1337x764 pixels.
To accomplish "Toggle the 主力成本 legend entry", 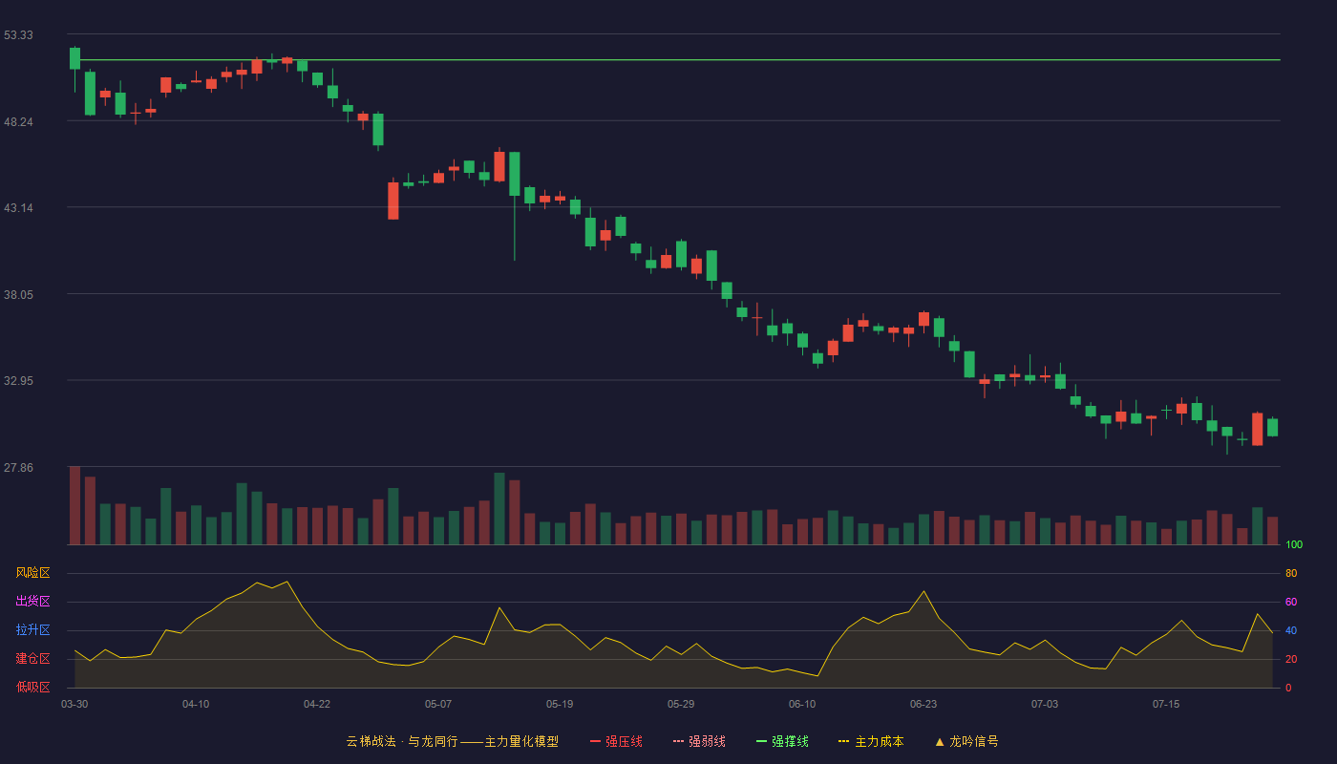I will coord(871,741).
